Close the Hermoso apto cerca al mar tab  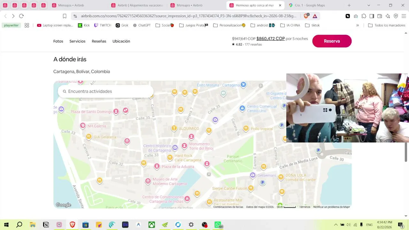pos(280,5)
